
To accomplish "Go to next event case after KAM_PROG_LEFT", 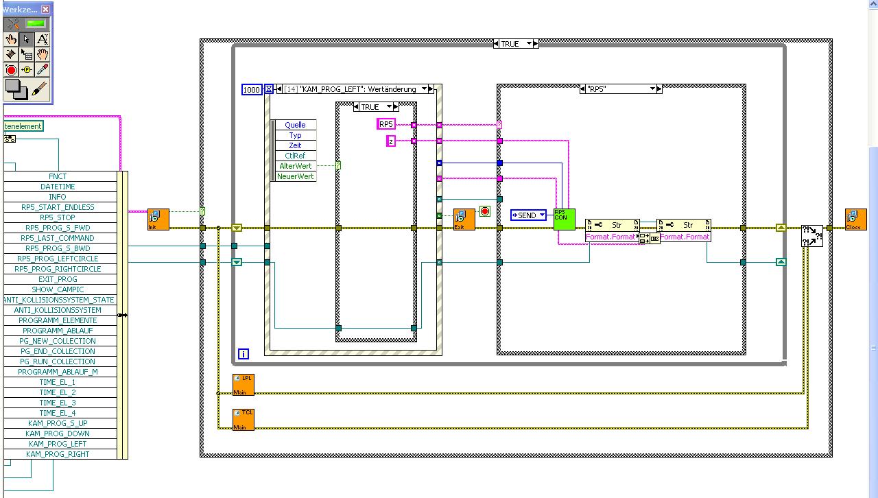I will 431,89.
